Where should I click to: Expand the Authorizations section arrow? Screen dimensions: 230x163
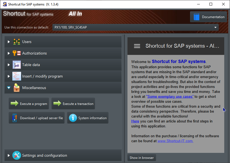[9, 53]
